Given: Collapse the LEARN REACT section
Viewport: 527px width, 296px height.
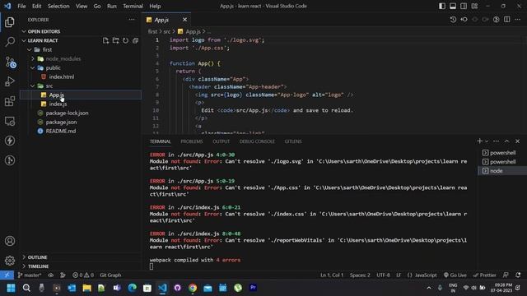Looking at the screenshot, I should coord(24,40).
